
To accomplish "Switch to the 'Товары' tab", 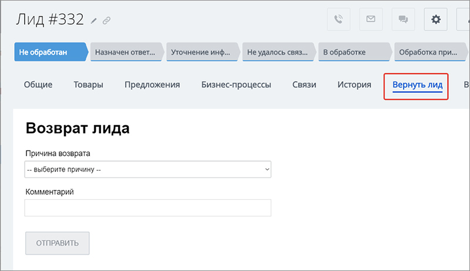I will (89, 85).
